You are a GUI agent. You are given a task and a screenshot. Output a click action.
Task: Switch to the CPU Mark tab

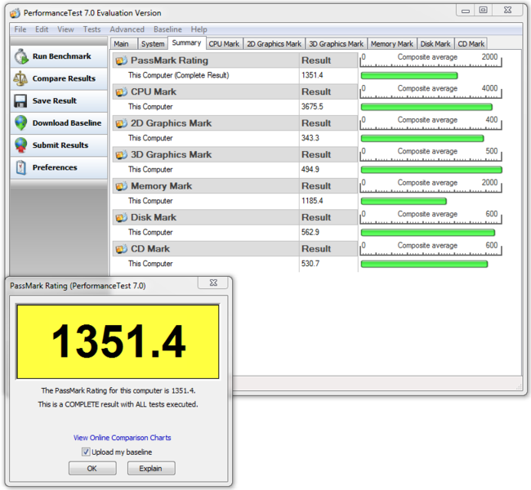click(x=224, y=44)
